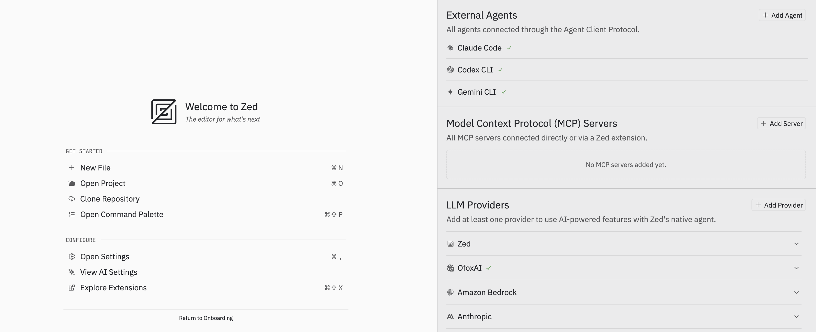Open Explore Extensions
This screenshot has height=332, width=816.
113,288
